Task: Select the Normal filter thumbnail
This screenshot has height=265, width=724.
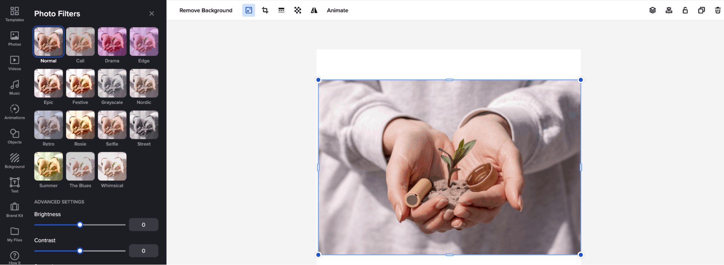Action: [x=49, y=42]
